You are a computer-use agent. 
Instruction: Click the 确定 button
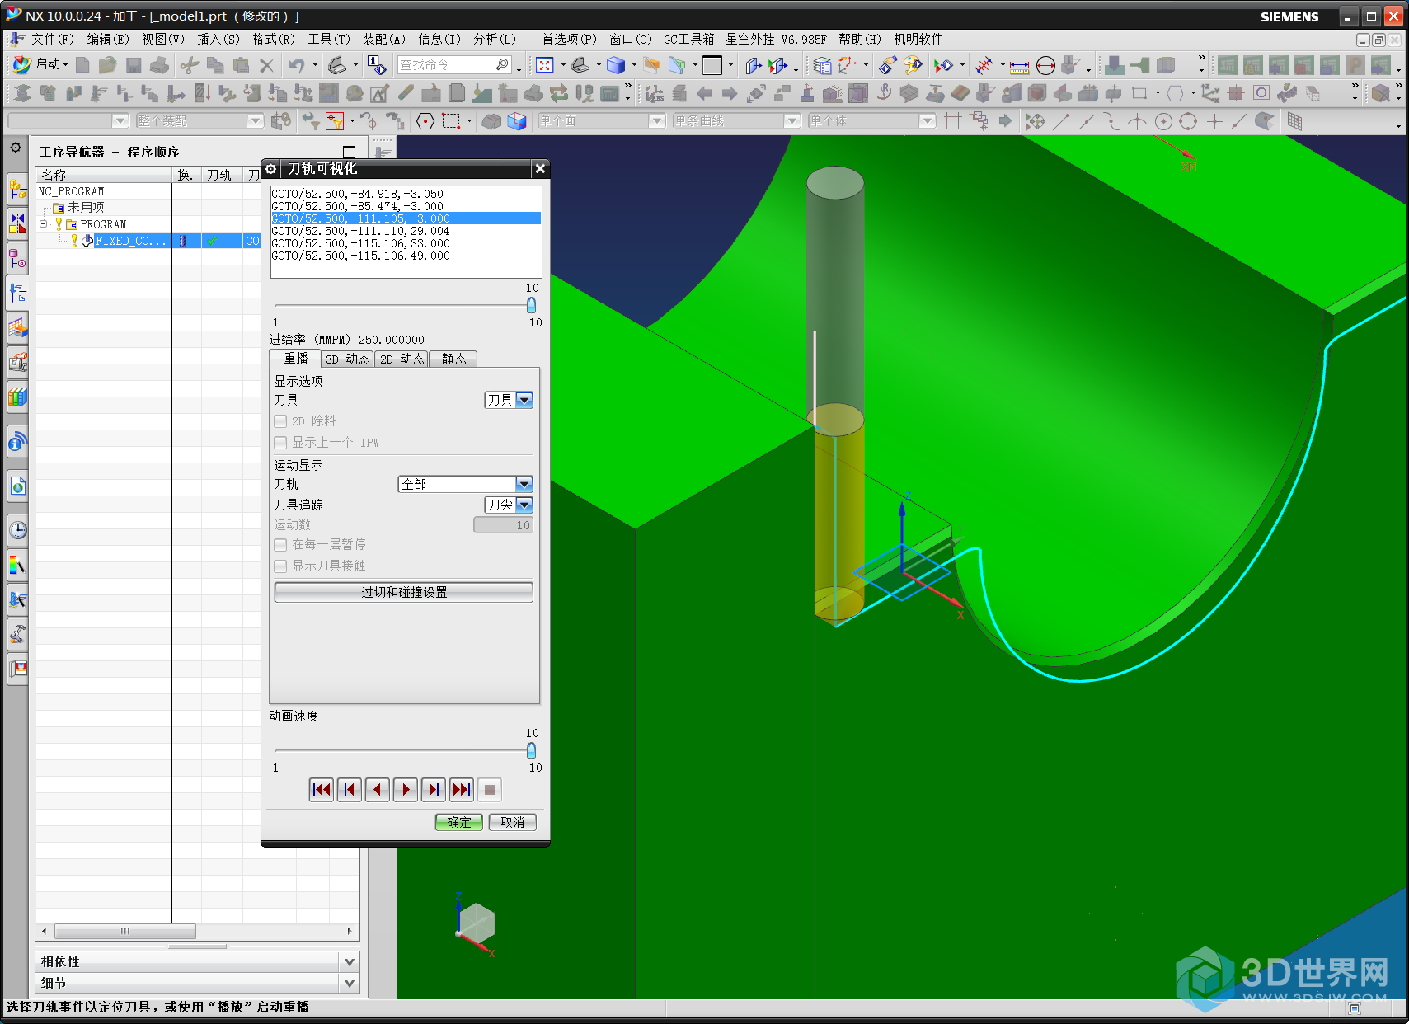458,823
